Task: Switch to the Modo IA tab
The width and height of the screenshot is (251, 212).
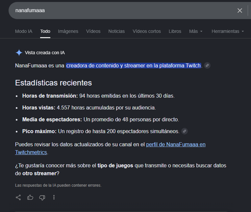Action: [24, 31]
